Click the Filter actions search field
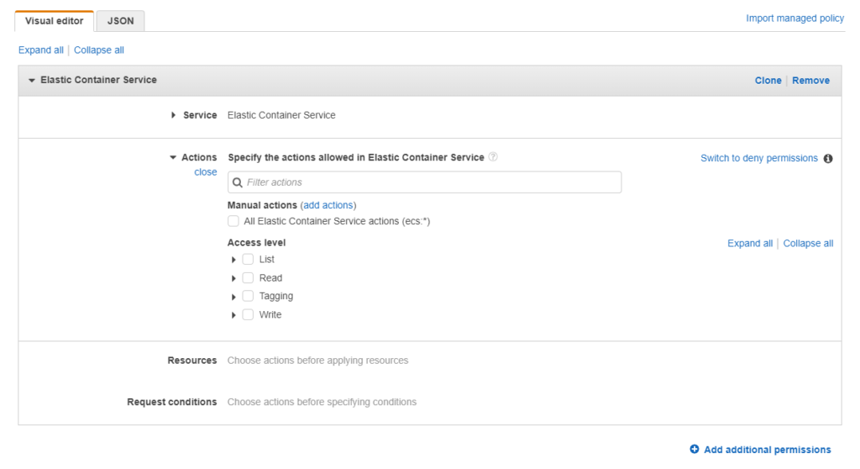The width and height of the screenshot is (860, 469). (x=428, y=182)
